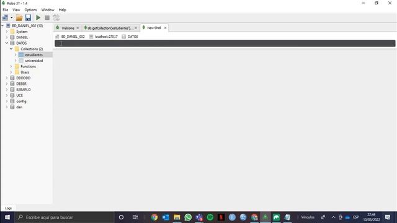Viewport: 397px width, 223px height.
Task: Click the Users folder icon
Action: 17,72
